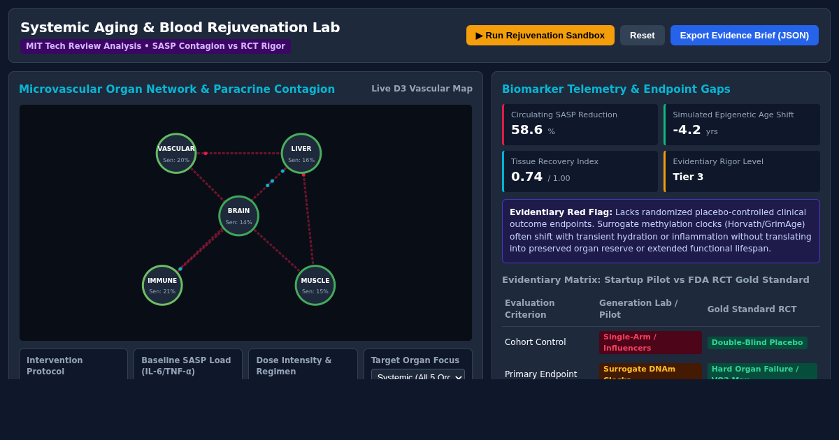Click the Primary Endpoint row label
The height and width of the screenshot is (440, 839).
(x=541, y=374)
